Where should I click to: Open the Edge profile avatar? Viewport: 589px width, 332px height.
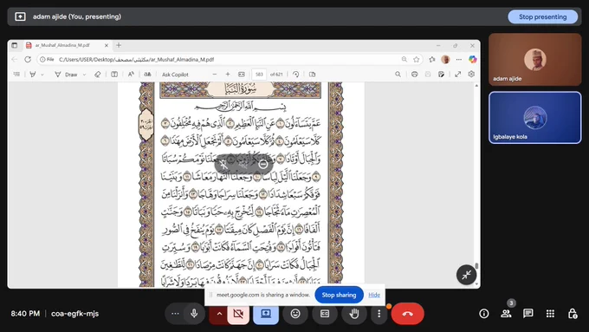tap(445, 60)
